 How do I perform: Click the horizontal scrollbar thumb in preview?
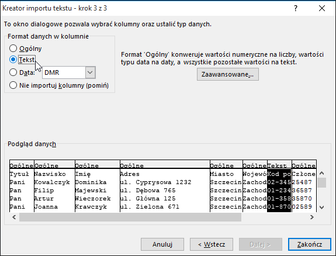tap(130, 217)
